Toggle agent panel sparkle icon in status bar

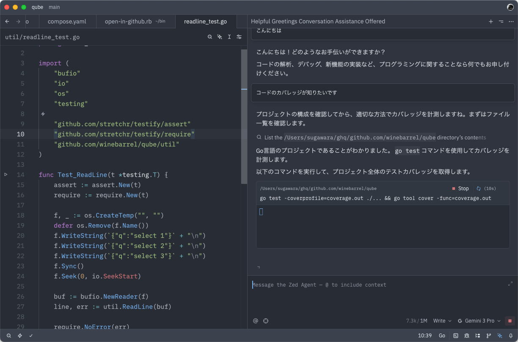(500, 336)
